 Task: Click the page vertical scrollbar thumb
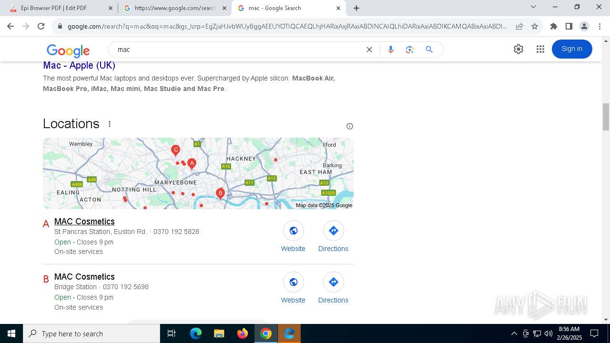pos(606,117)
